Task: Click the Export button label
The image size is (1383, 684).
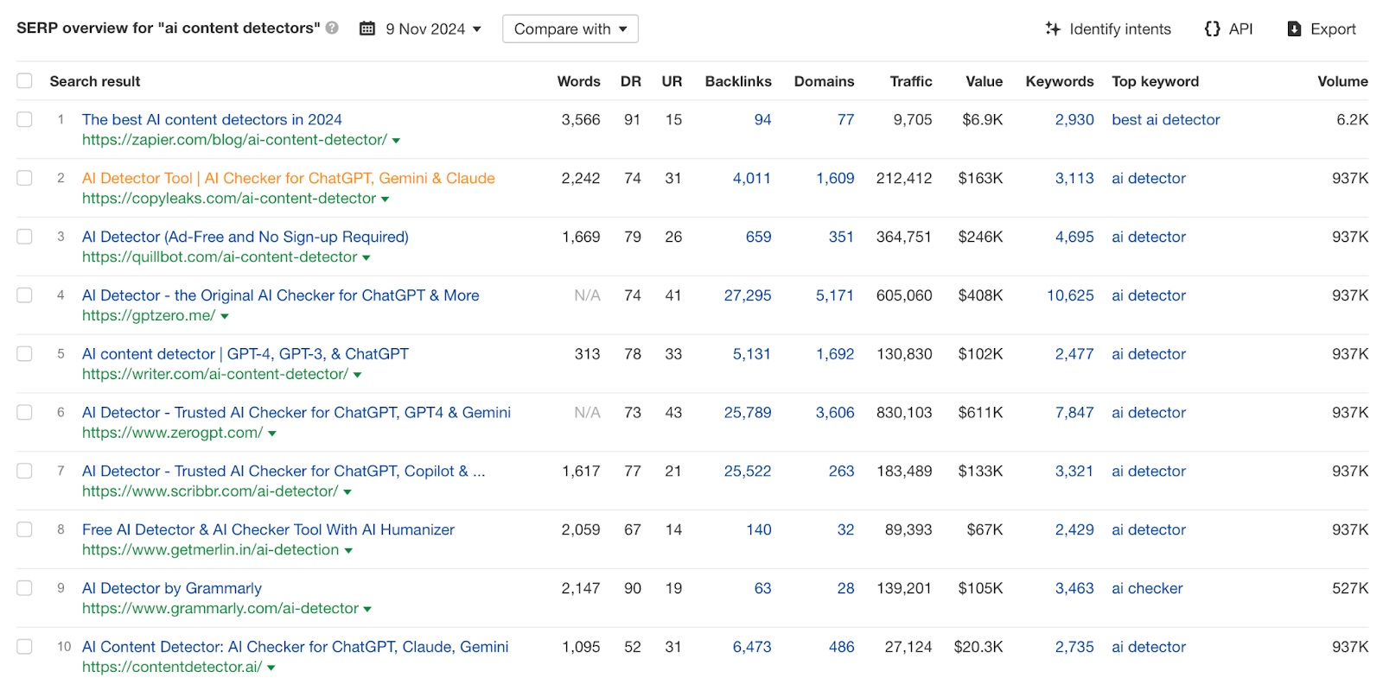Action: click(1333, 28)
